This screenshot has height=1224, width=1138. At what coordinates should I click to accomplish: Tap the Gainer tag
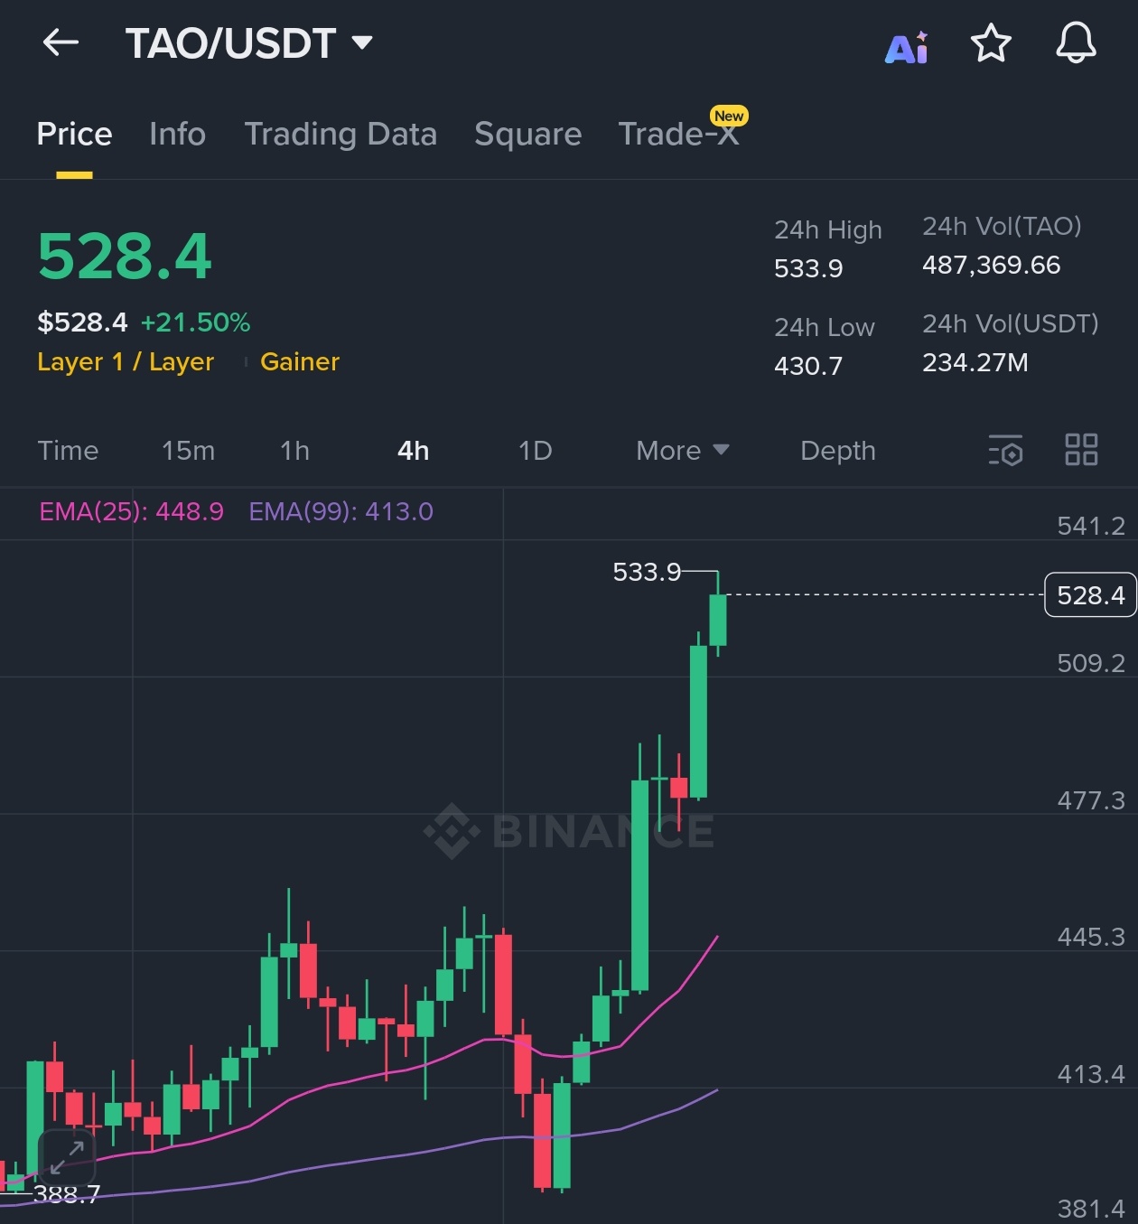[300, 361]
